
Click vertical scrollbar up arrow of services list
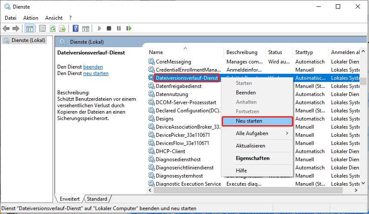pyautogui.click(x=363, y=51)
